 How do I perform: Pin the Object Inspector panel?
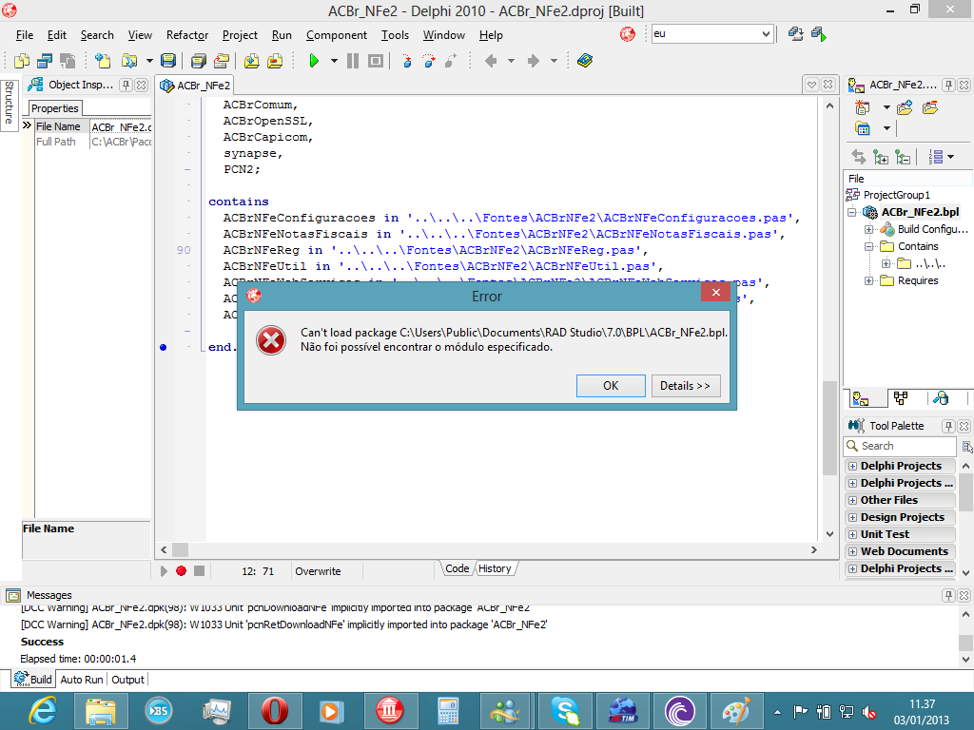pos(127,85)
